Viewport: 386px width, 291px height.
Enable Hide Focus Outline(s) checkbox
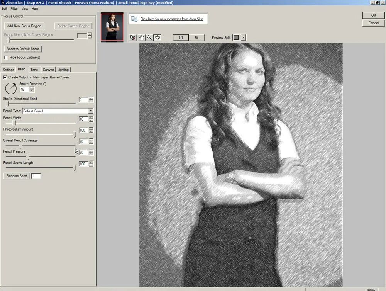[6, 58]
